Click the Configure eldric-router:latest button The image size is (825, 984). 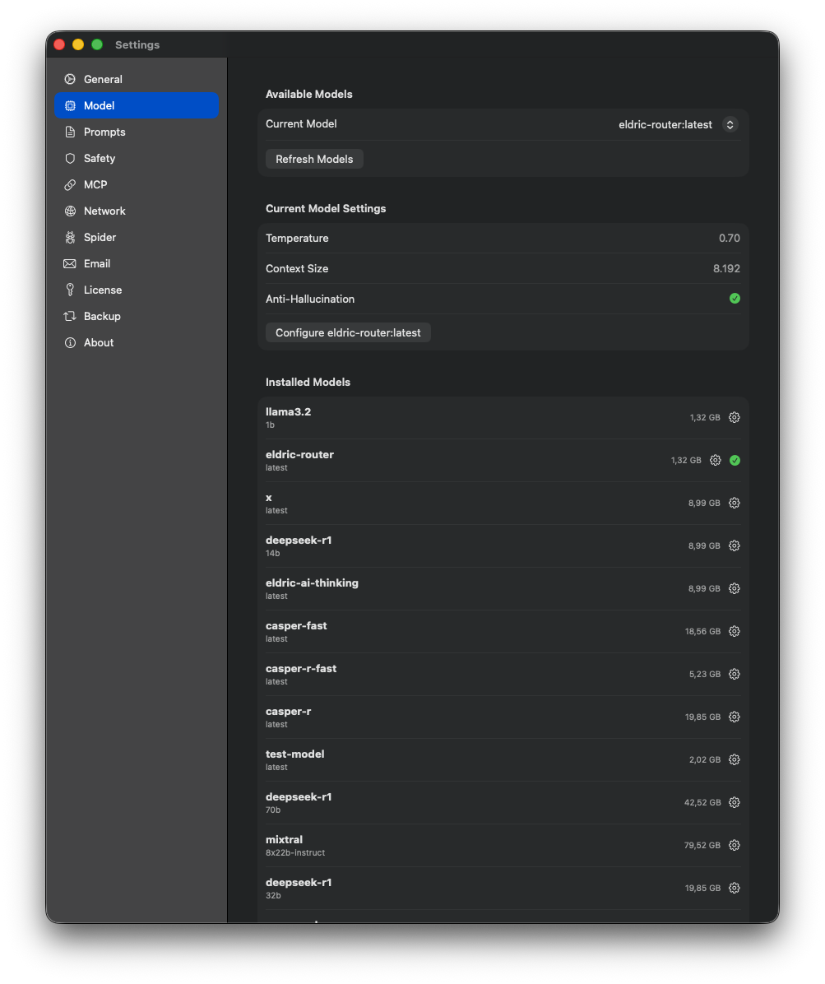tap(347, 332)
